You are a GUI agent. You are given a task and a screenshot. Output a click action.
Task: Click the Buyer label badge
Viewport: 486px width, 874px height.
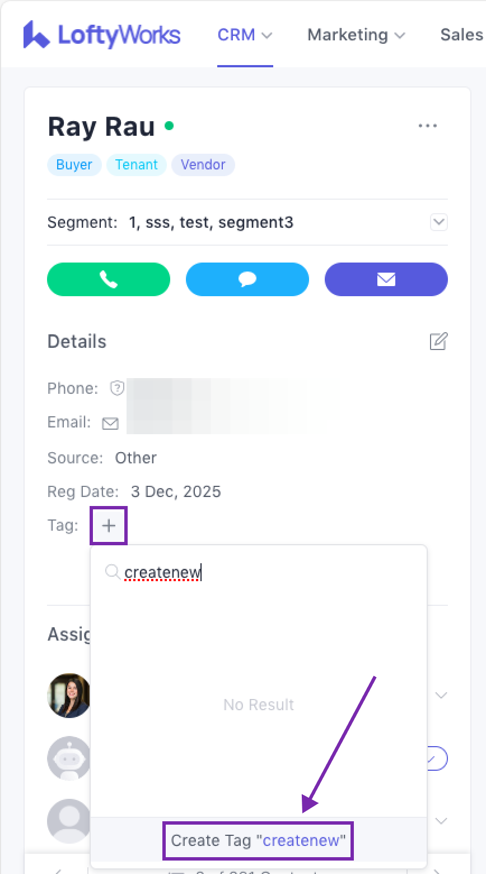tap(74, 165)
